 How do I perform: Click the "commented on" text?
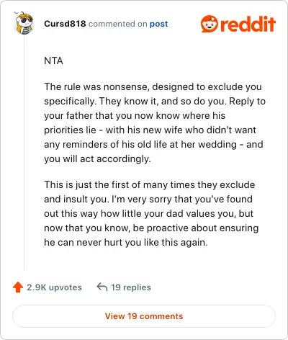click(117, 24)
